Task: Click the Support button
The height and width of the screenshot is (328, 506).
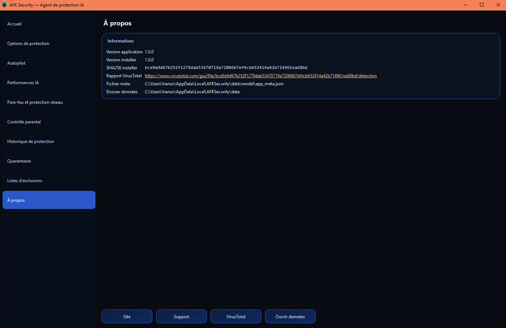Action: pyautogui.click(x=181, y=316)
